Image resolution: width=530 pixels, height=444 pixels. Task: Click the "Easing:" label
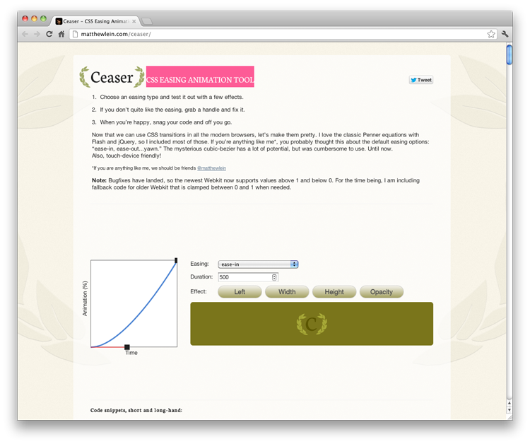199,264
